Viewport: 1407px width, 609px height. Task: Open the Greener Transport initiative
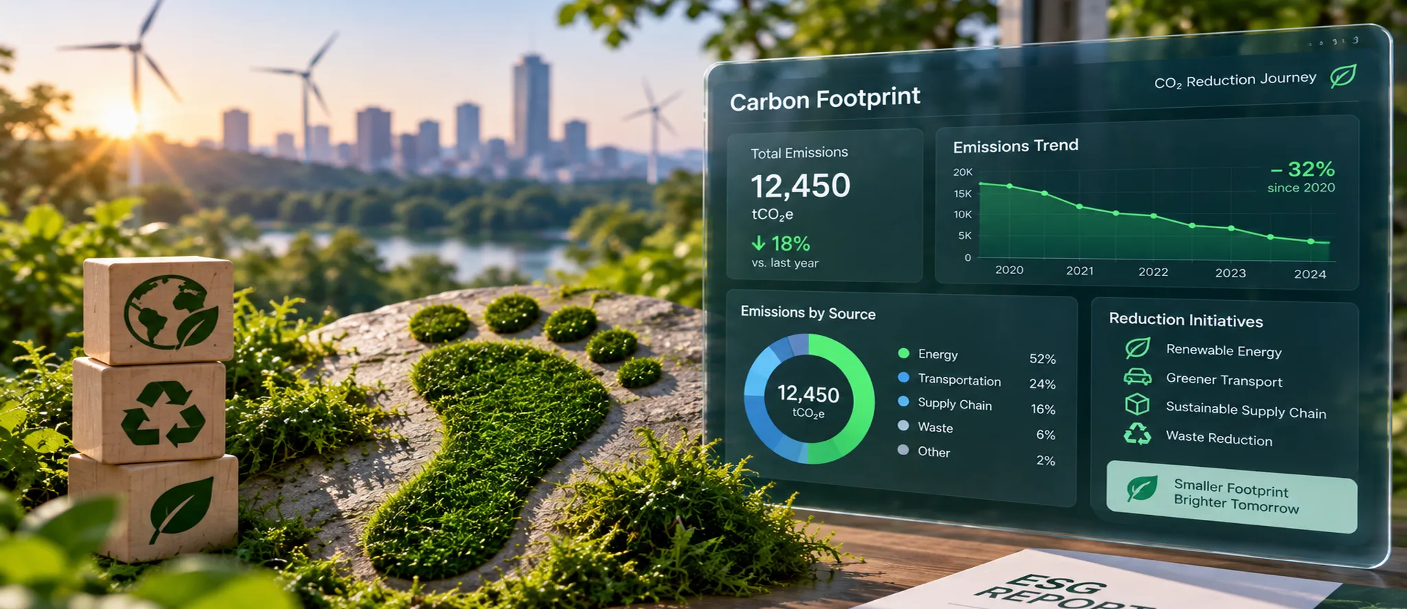coord(1204,379)
